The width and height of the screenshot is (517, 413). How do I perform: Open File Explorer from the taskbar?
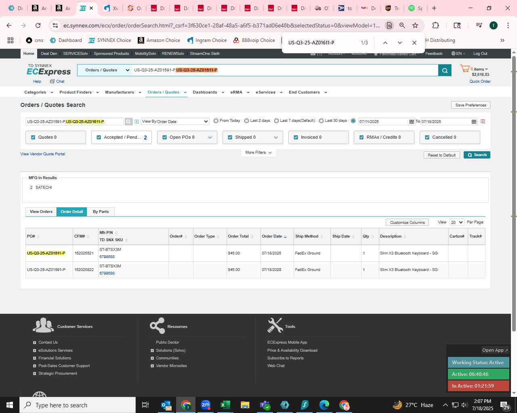coord(245,405)
